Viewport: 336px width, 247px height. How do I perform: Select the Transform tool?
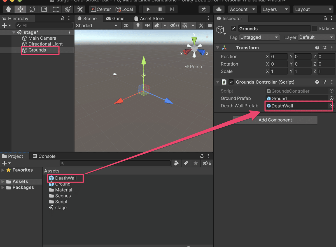67,9
